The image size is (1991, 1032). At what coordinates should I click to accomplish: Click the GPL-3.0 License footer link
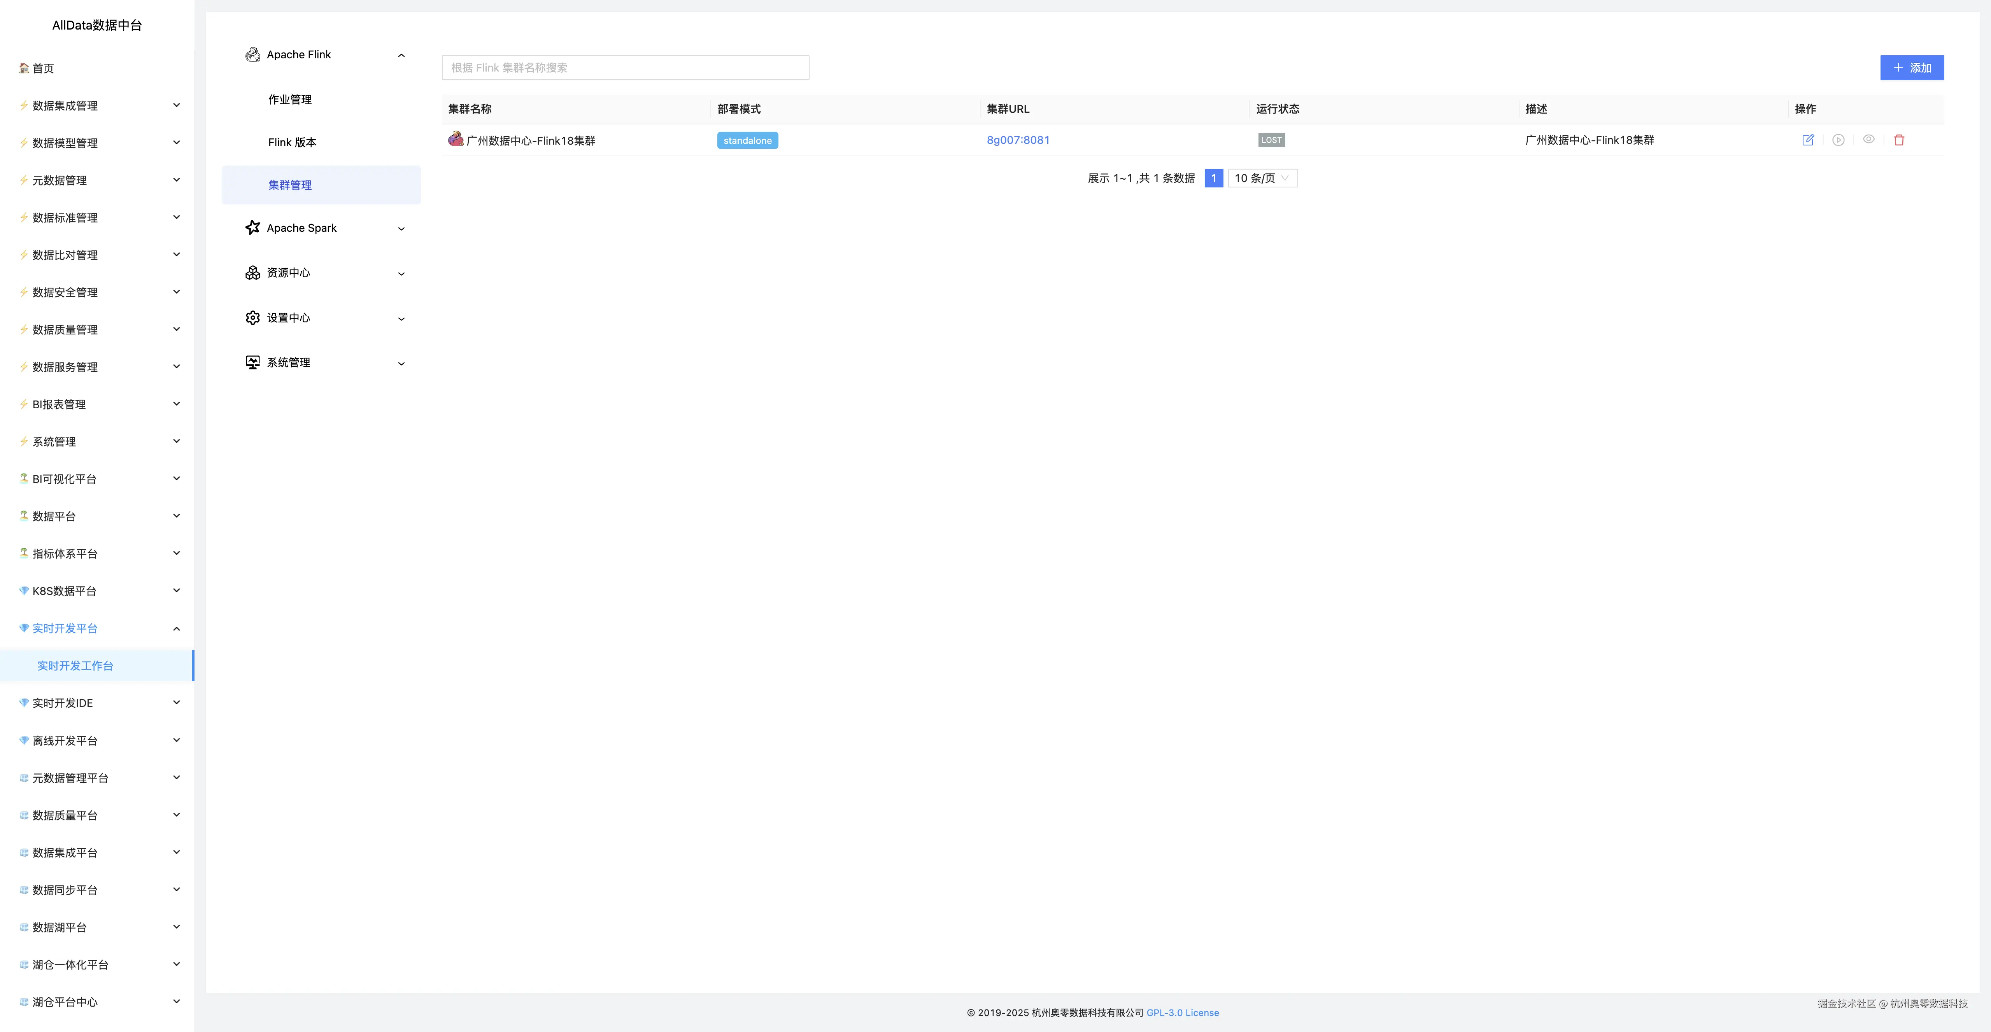(x=1182, y=1013)
